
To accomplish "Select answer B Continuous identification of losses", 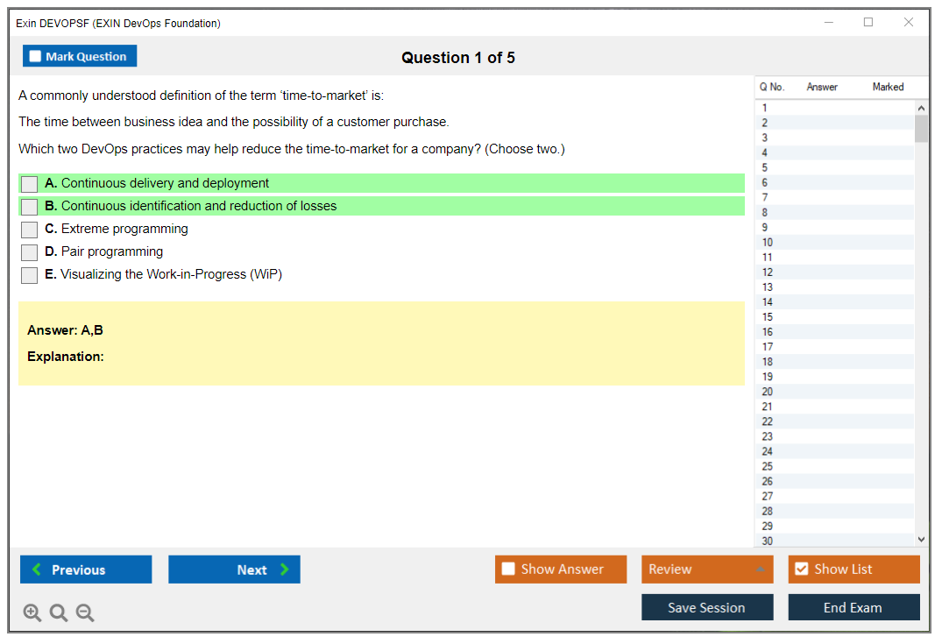I will 30,207.
